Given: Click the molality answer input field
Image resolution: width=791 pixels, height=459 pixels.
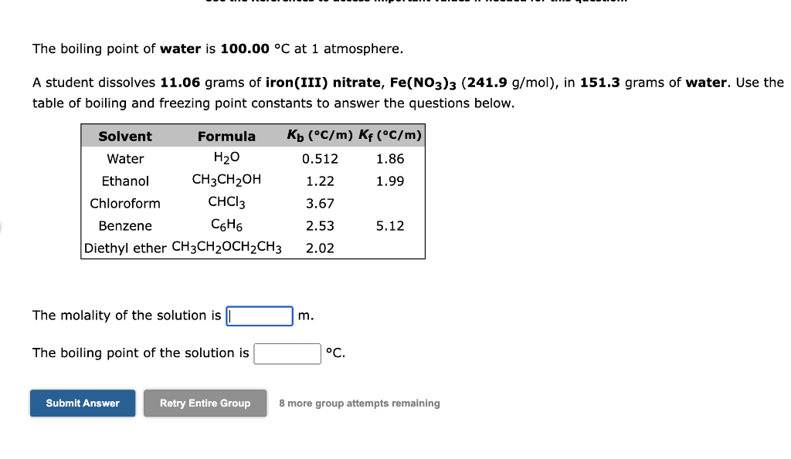Looking at the screenshot, I should pyautogui.click(x=259, y=316).
